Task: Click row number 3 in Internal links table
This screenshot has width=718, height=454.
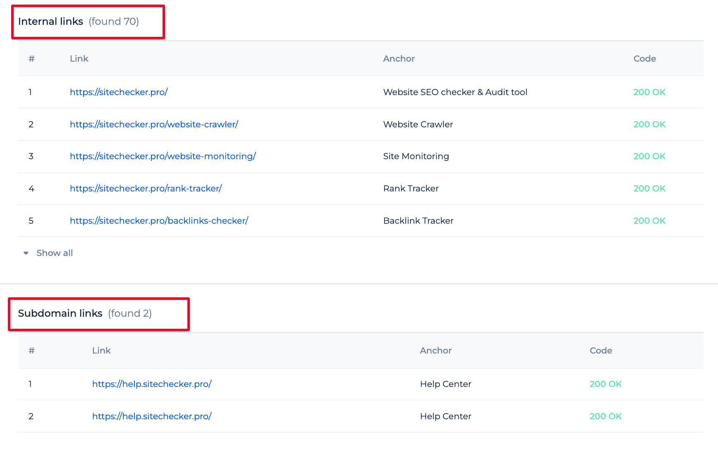Action: (x=31, y=156)
